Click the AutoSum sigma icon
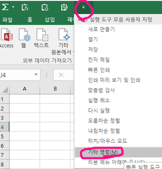Screen dimensions: 162x169 (x=5, y=7)
